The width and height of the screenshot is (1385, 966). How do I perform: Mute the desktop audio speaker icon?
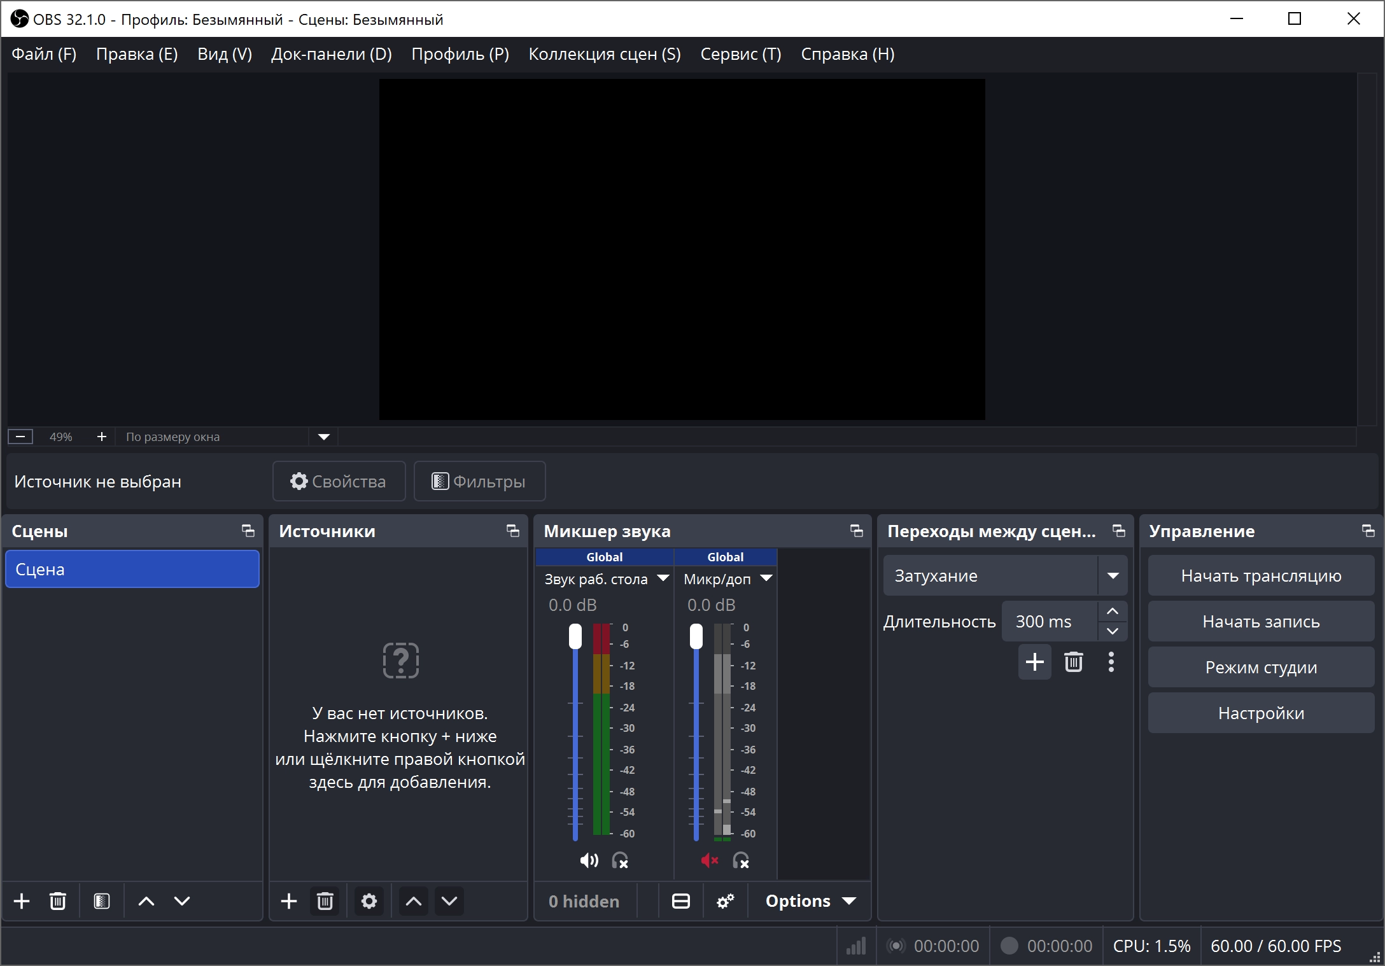click(589, 861)
